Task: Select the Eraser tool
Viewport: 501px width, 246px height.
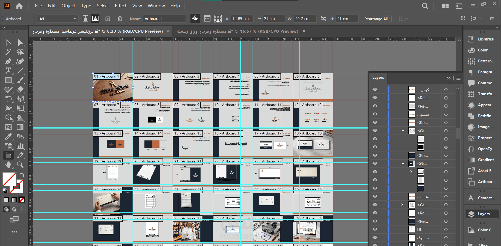Action: [x=20, y=90]
